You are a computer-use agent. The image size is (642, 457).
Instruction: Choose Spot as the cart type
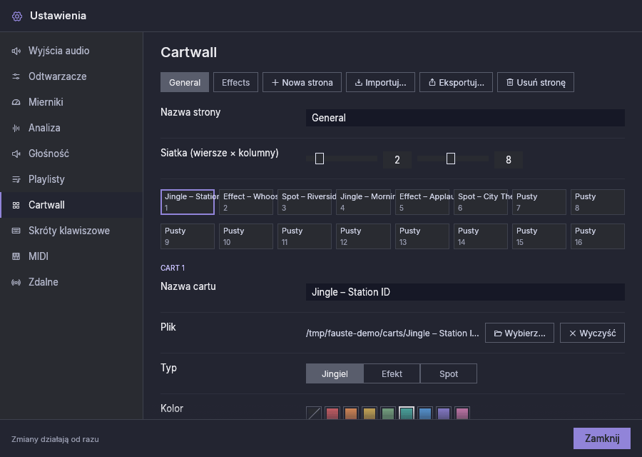[x=449, y=373]
